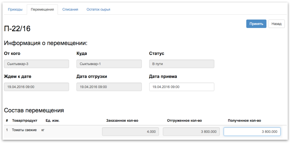The width and height of the screenshot is (291, 143).
Task: Select the Перемещения tab
Action: coord(42,9)
